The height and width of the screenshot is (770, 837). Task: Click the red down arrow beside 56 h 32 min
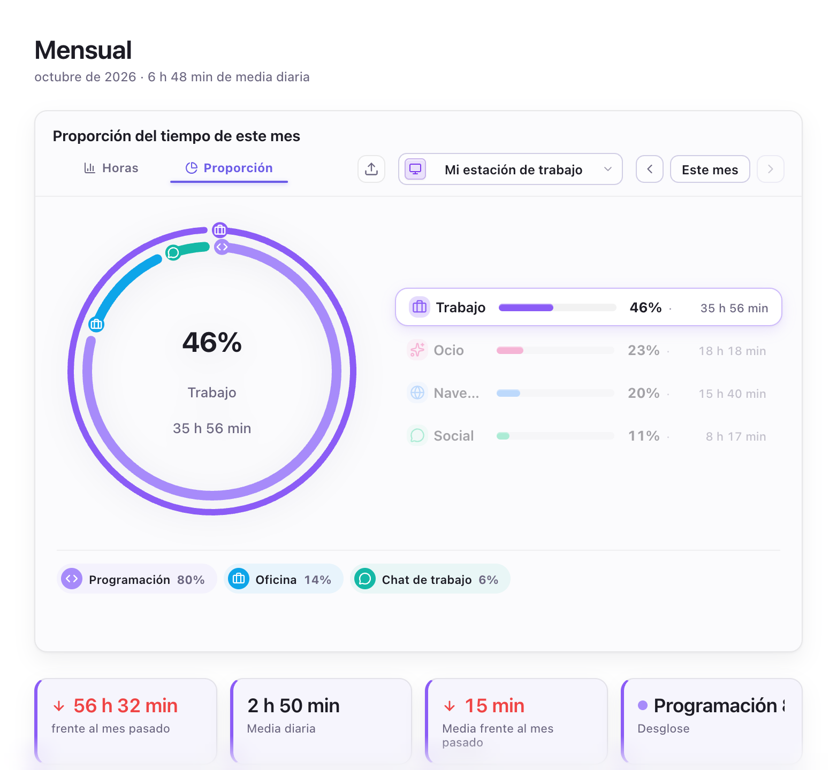coord(59,706)
